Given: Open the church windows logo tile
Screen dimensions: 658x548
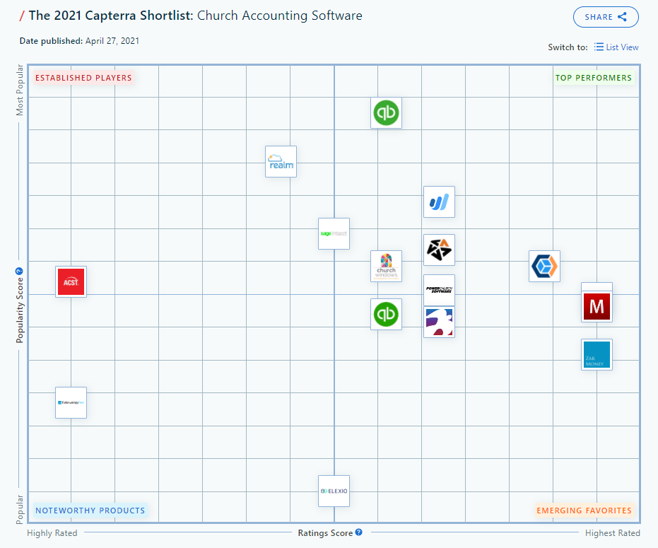Looking at the screenshot, I should (386, 267).
